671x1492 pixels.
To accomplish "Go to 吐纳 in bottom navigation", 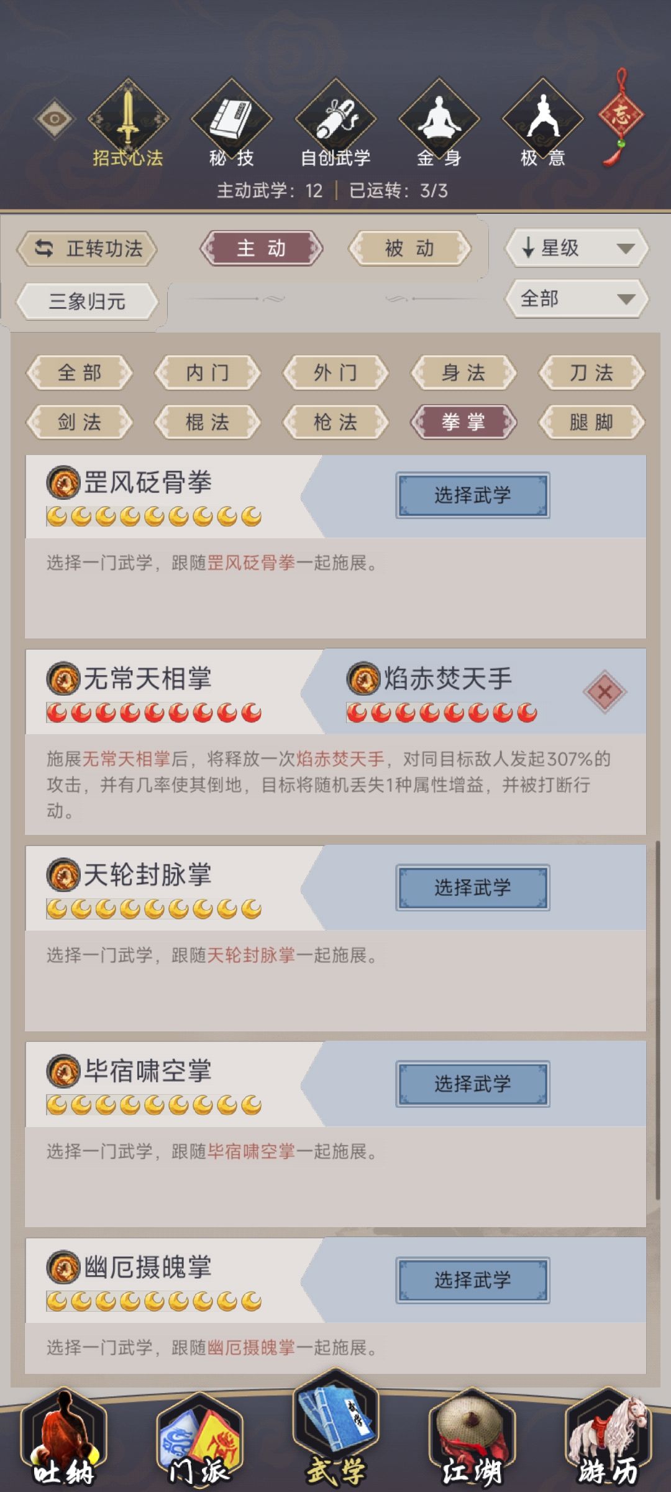I will tap(64, 1437).
